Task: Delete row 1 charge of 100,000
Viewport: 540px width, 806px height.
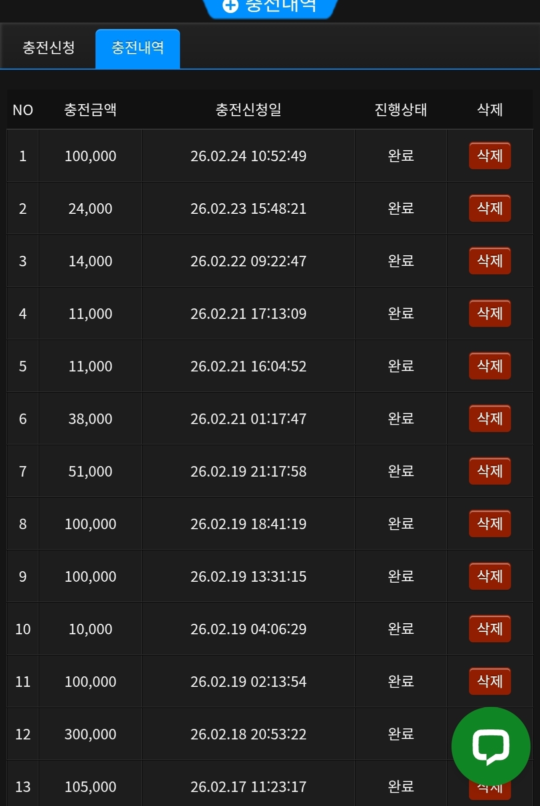Action: [489, 156]
